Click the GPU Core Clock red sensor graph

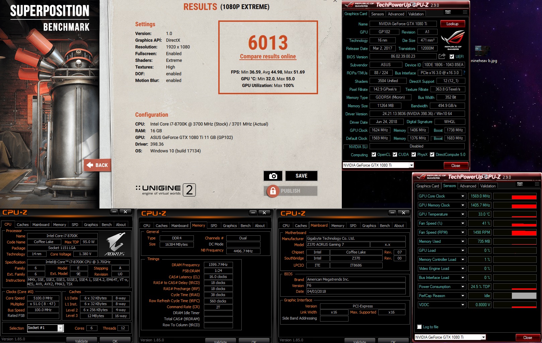(x=515, y=196)
